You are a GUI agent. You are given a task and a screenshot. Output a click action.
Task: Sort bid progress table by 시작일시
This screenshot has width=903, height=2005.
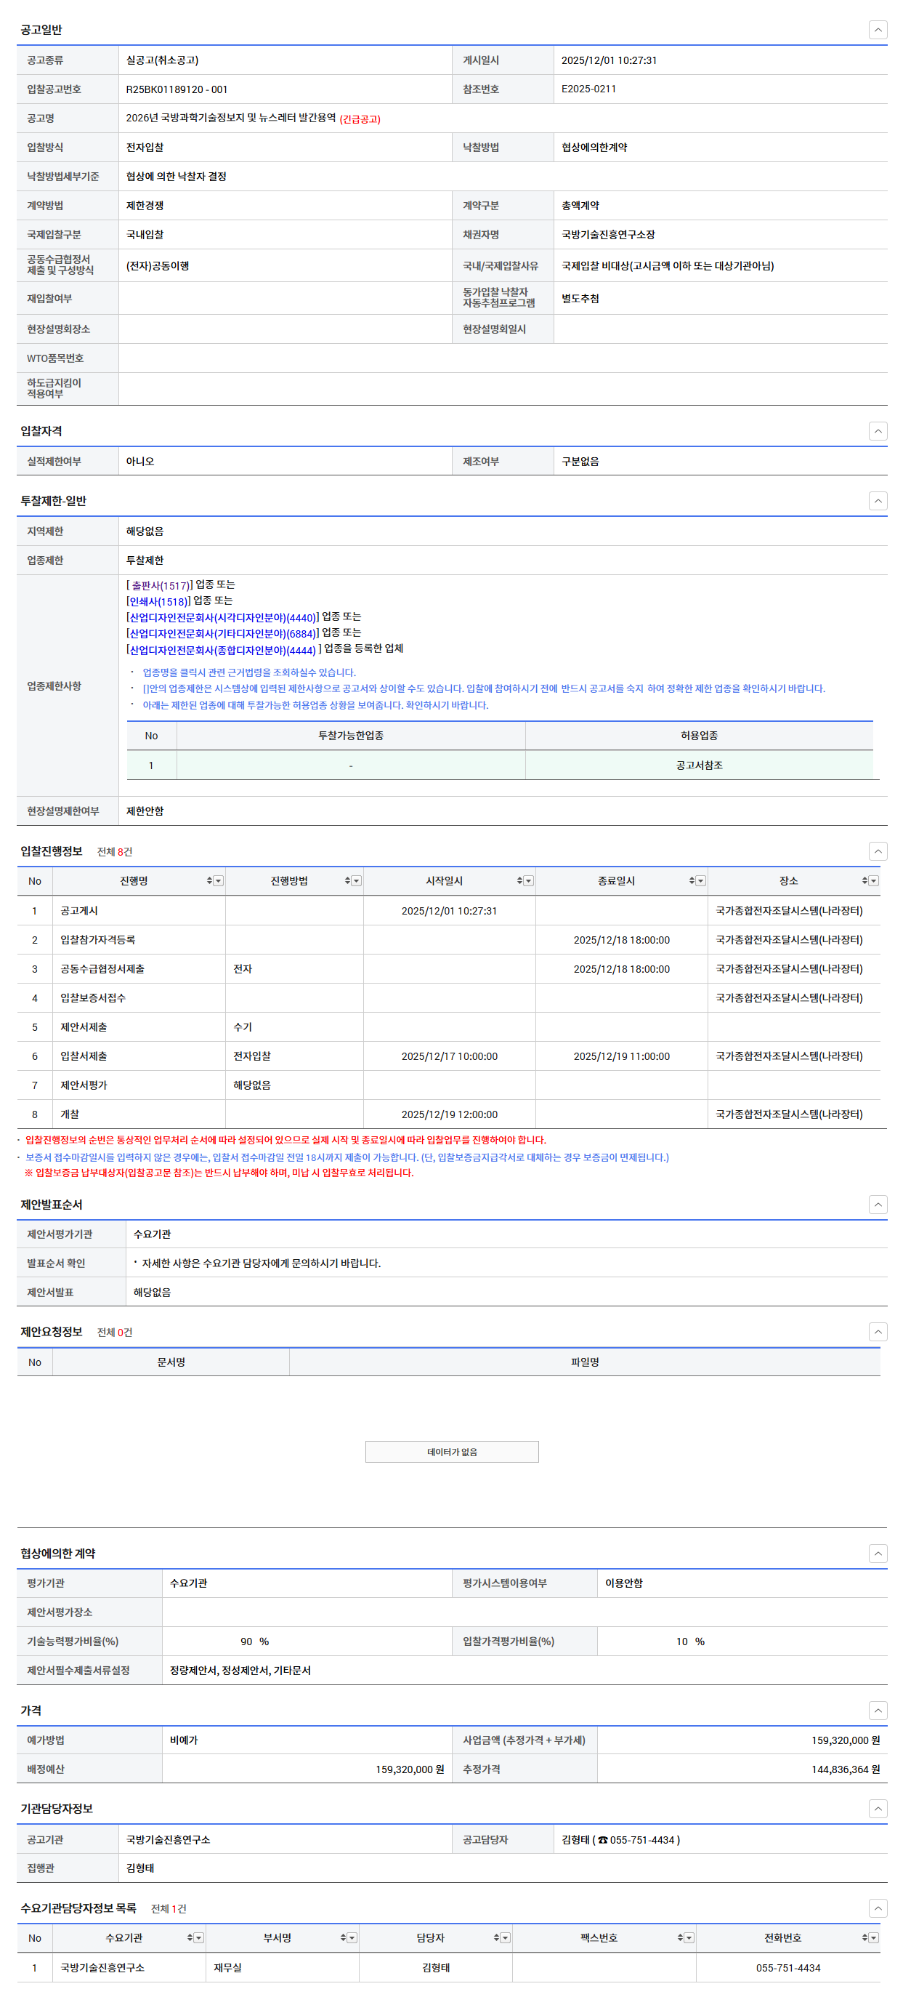(x=519, y=880)
